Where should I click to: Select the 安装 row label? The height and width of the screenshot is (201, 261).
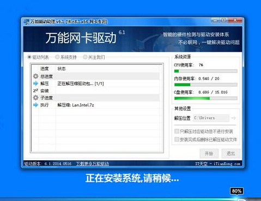click(44, 90)
